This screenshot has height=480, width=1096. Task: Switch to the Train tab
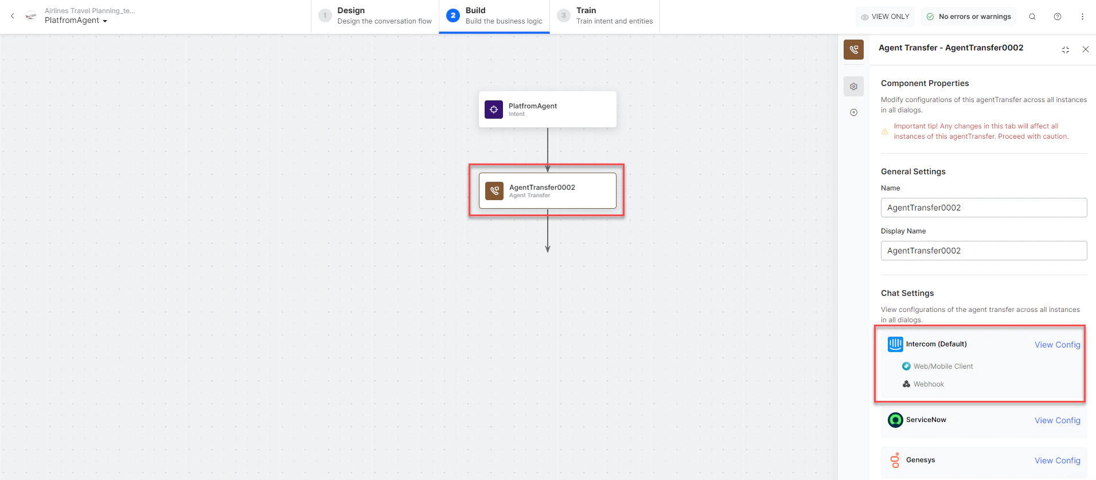(605, 16)
